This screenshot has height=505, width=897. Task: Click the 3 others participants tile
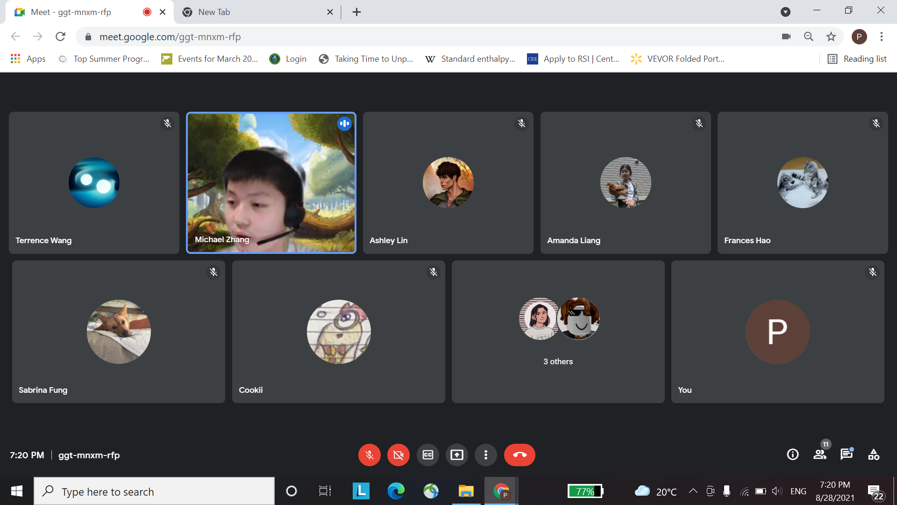(558, 332)
